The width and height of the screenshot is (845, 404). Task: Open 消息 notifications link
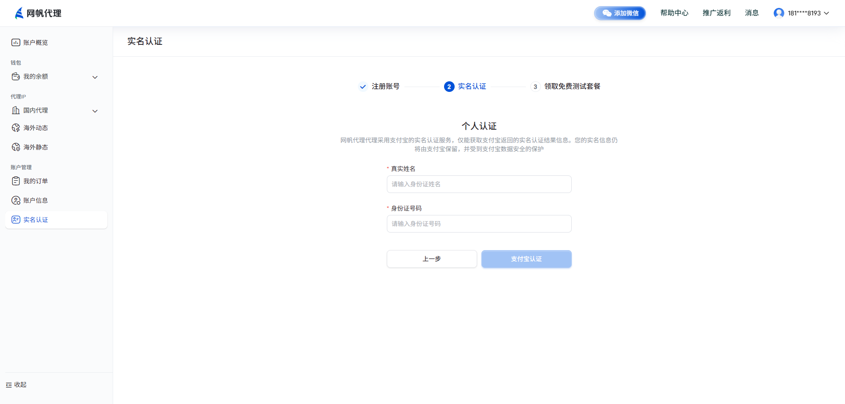click(752, 13)
